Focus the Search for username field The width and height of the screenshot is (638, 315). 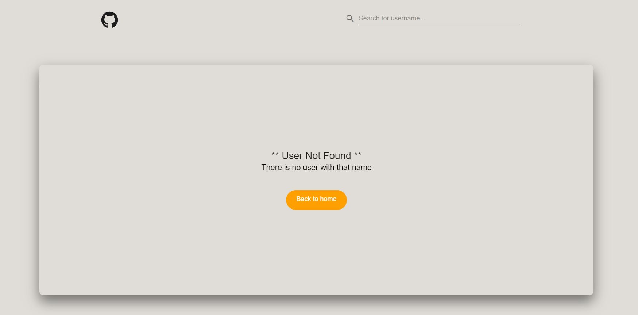click(x=440, y=18)
